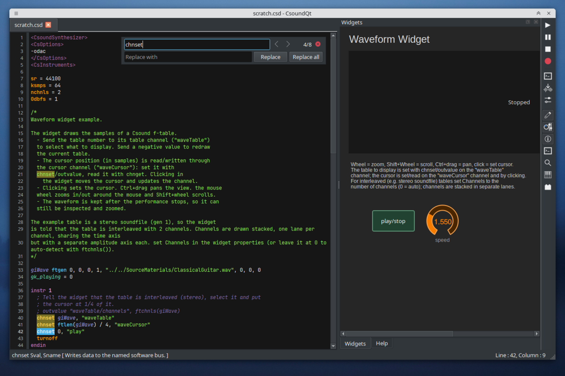Switch to the Widgets tab
565x376 pixels.
[355, 343]
